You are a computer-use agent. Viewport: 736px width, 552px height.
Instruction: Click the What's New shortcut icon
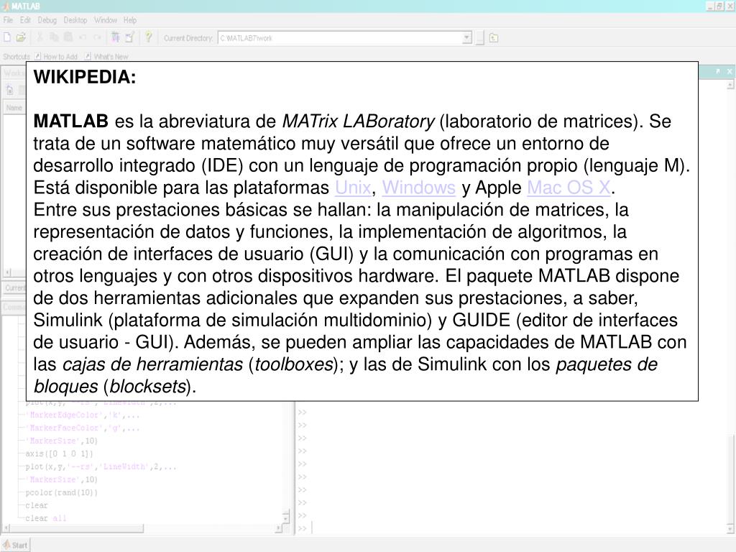coord(88,56)
